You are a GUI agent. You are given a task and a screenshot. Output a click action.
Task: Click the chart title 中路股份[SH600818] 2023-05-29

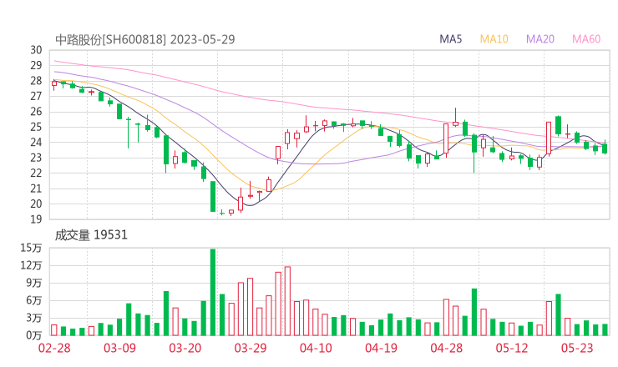tap(145, 39)
